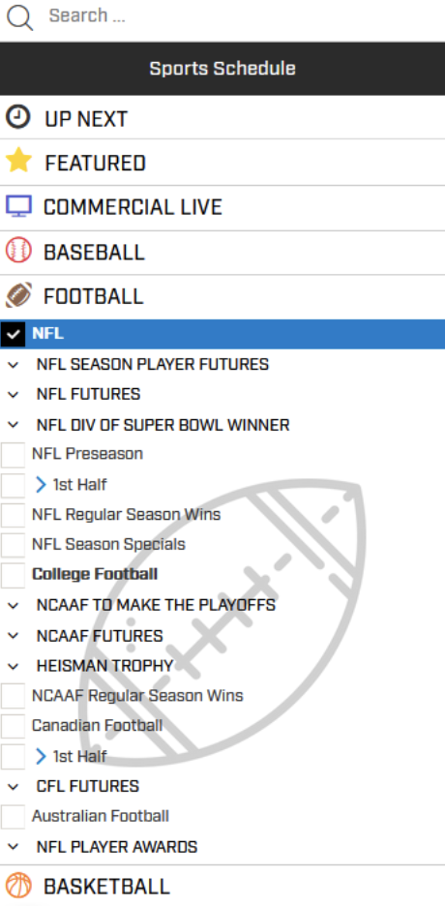Open NFL Regular Season Wins link
Viewport: 445px width, 906px height.
[x=126, y=514]
